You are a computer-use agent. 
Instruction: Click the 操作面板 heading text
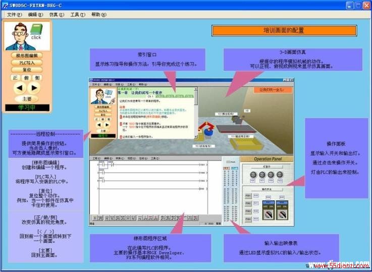(336, 144)
